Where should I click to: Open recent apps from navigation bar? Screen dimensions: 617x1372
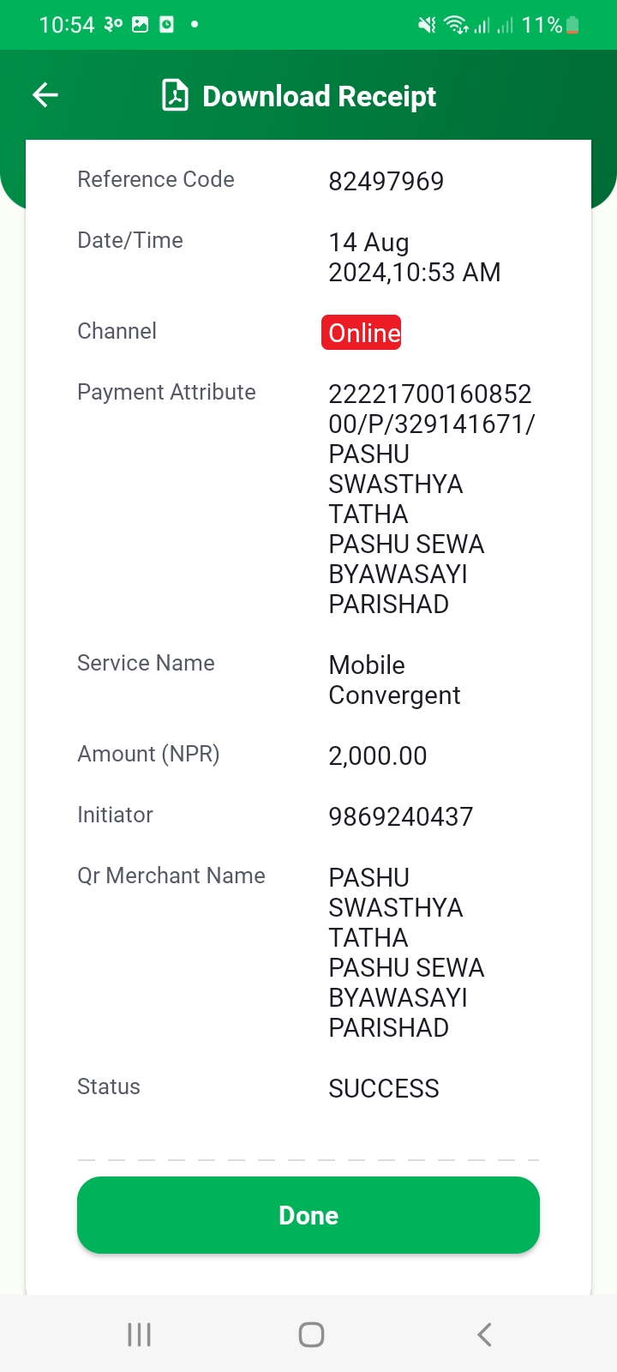coord(139,1334)
